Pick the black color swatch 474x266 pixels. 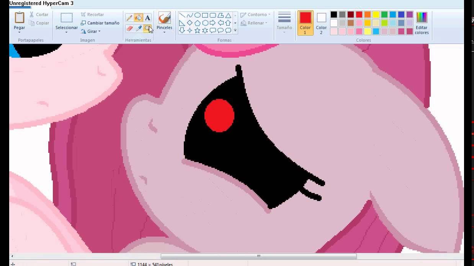334,15
